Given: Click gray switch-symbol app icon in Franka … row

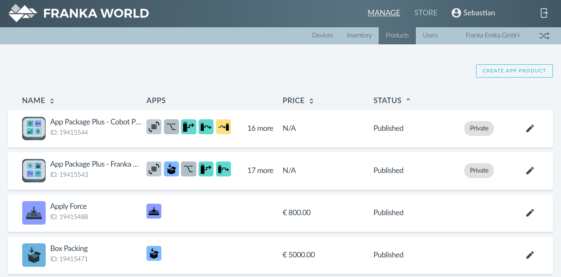Looking at the screenshot, I should coord(189,169).
